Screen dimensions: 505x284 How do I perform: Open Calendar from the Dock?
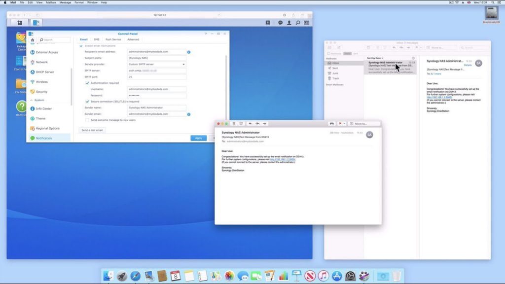(176, 276)
